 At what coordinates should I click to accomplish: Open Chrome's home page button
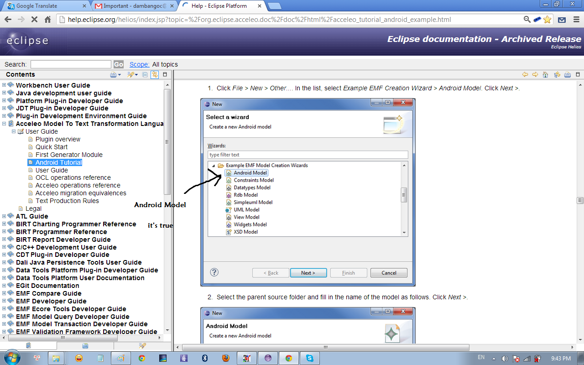click(x=47, y=20)
